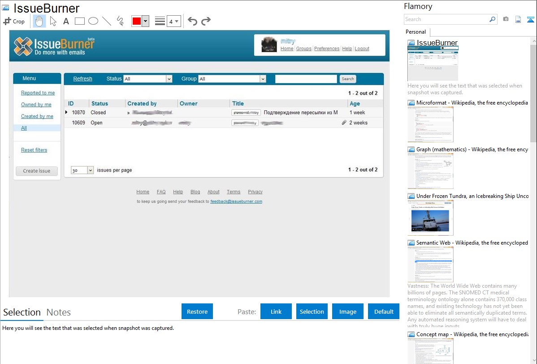This screenshot has width=537, height=364.
Task: Select the ellipse drawing tool
Action: pyautogui.click(x=93, y=21)
